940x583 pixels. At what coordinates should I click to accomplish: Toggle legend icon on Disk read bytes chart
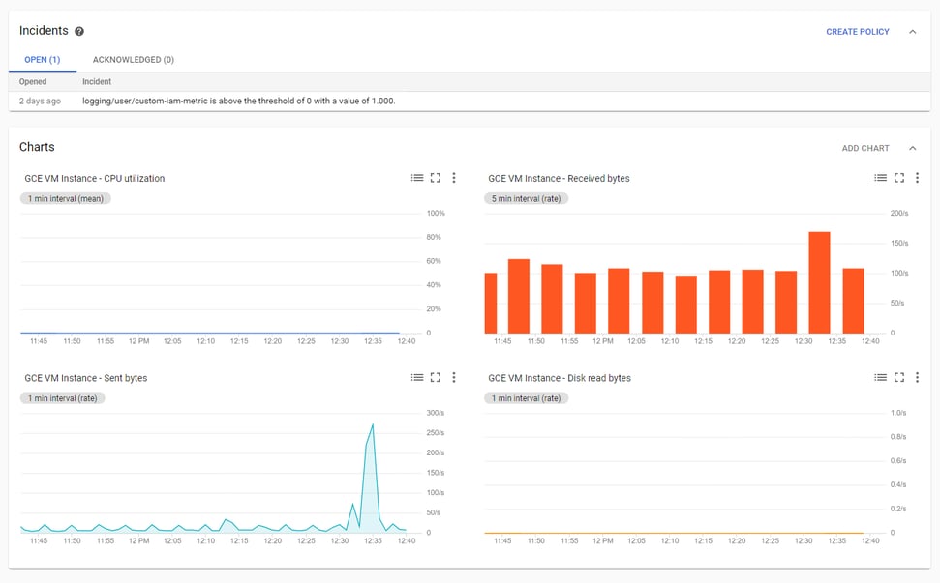coord(880,377)
